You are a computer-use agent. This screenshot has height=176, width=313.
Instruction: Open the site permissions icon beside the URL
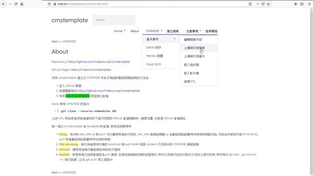tap(54, 4)
